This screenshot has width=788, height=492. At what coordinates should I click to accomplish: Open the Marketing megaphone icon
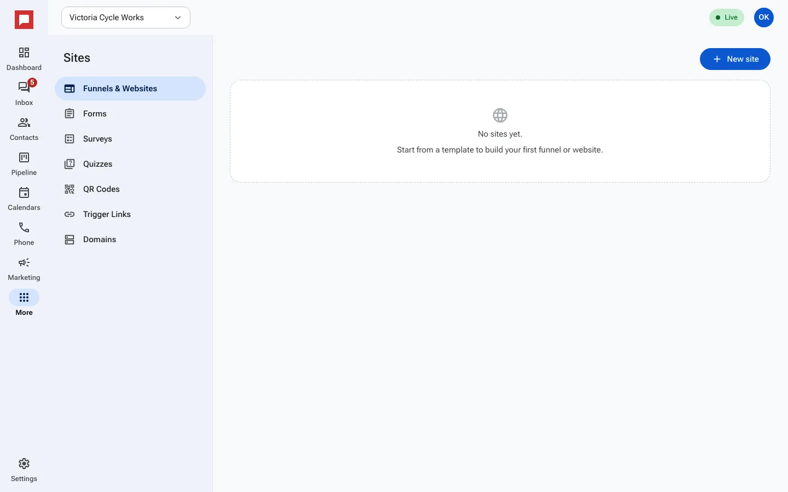(24, 262)
